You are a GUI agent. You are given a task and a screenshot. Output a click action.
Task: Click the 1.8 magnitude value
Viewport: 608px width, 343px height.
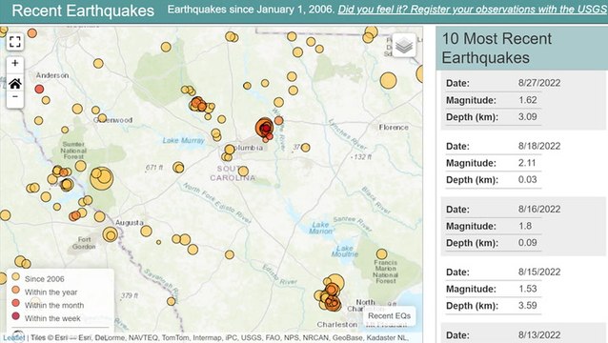pyautogui.click(x=525, y=226)
